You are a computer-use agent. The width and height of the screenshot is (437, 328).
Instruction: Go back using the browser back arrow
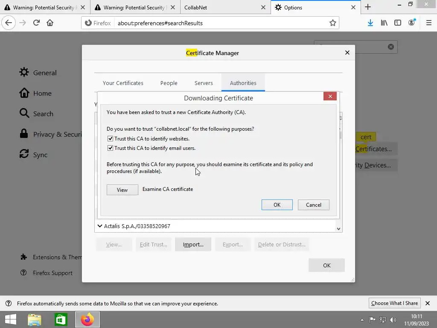[x=9, y=23]
